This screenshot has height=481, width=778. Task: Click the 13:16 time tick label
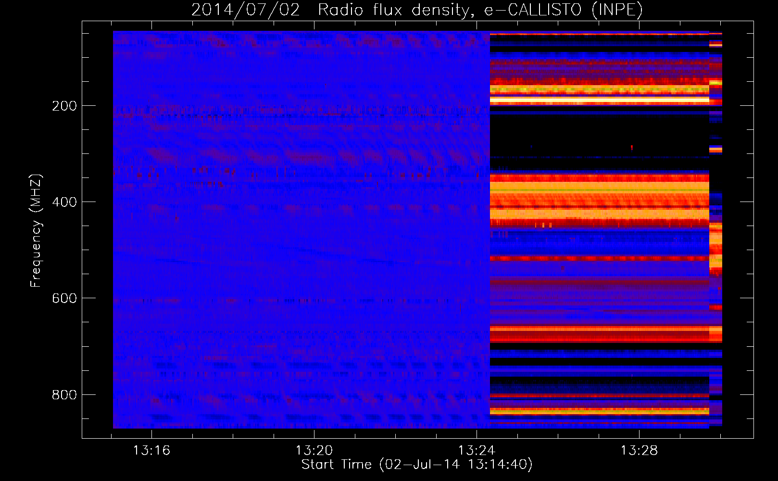[151, 451]
